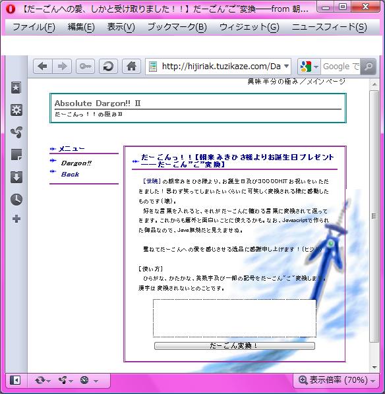Viewport: 385px width, 394px height.
Task: Click the Opera Turbo status icon
Action: pos(84,380)
